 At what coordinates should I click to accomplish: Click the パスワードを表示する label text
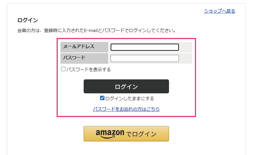88,69
